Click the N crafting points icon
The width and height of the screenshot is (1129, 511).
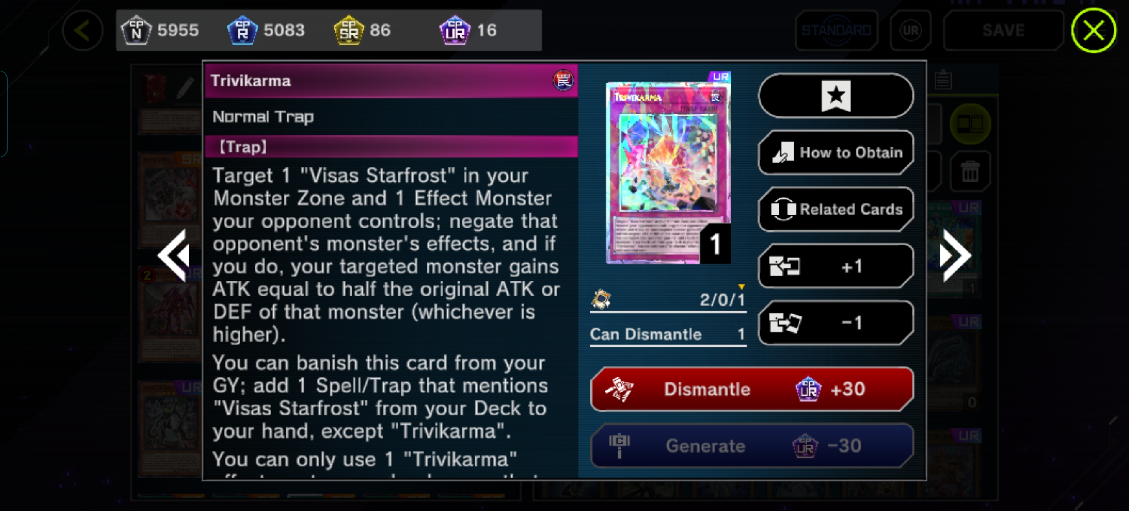click(136, 30)
